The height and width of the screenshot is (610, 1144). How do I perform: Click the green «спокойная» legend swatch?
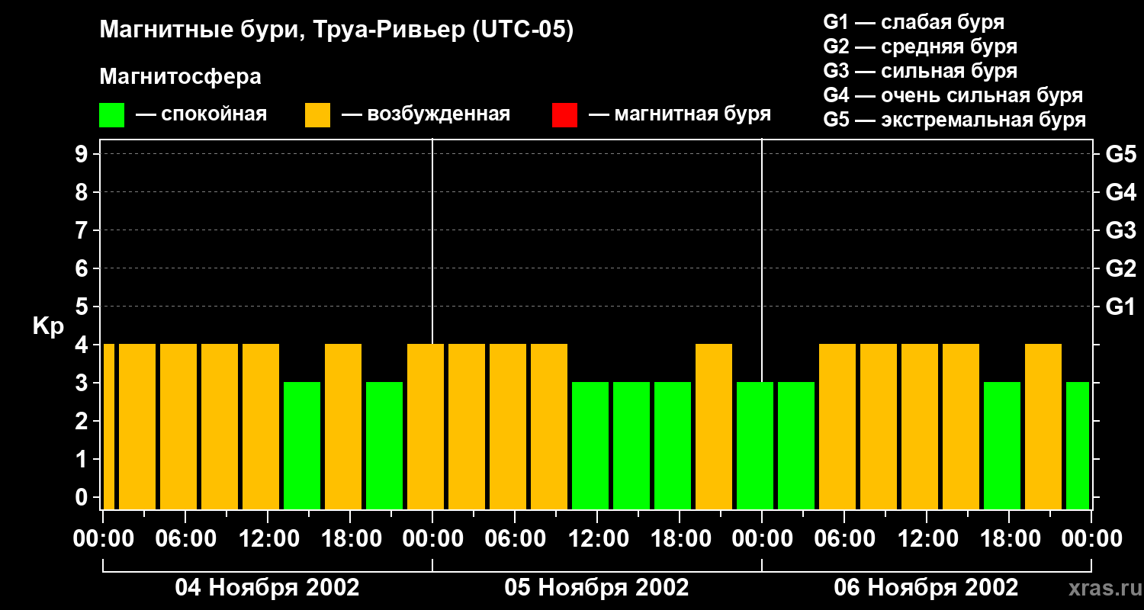[111, 114]
